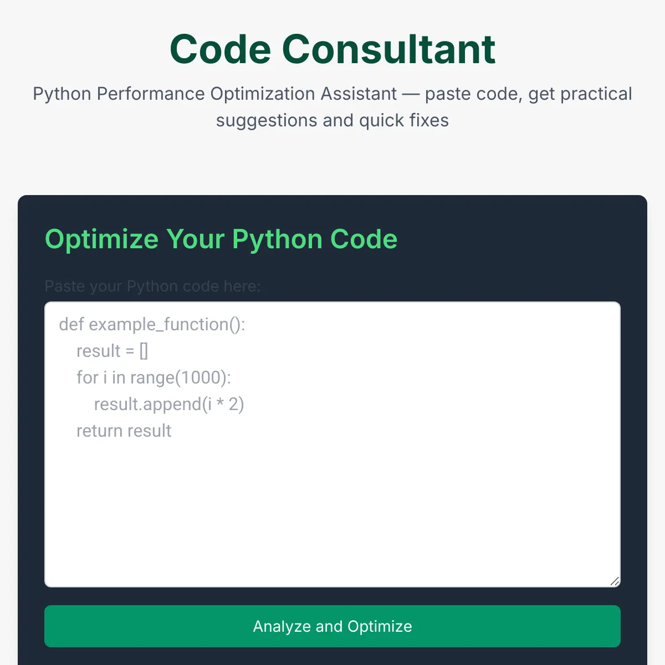The height and width of the screenshot is (665, 665).
Task: Click the word 'Python' in the green heading
Action: [x=277, y=239]
